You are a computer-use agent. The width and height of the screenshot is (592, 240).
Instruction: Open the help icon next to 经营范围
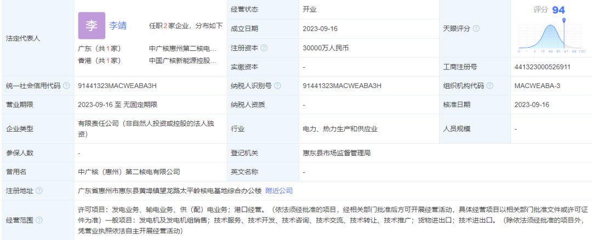click(39, 220)
